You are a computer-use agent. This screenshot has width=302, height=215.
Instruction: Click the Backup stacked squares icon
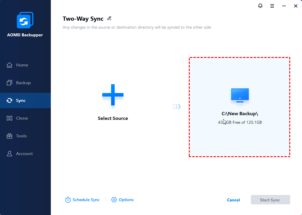coord(9,83)
